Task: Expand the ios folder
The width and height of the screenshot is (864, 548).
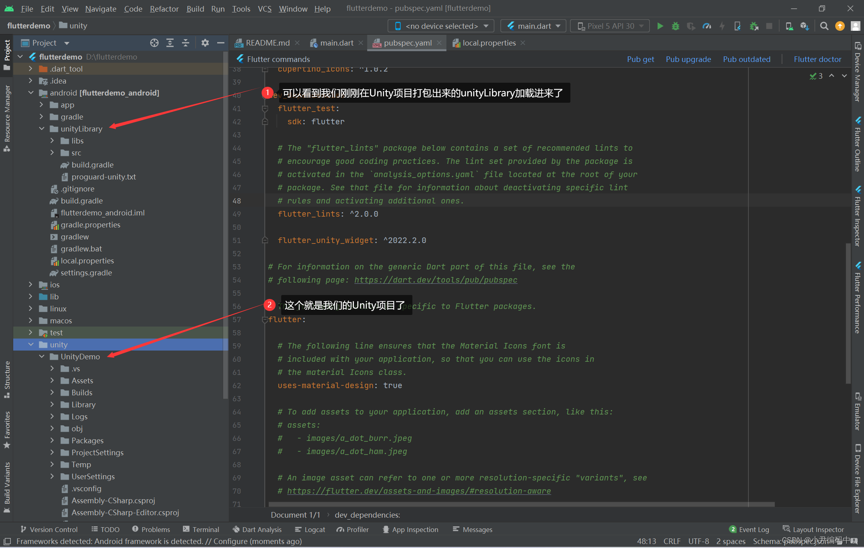Action: click(30, 285)
